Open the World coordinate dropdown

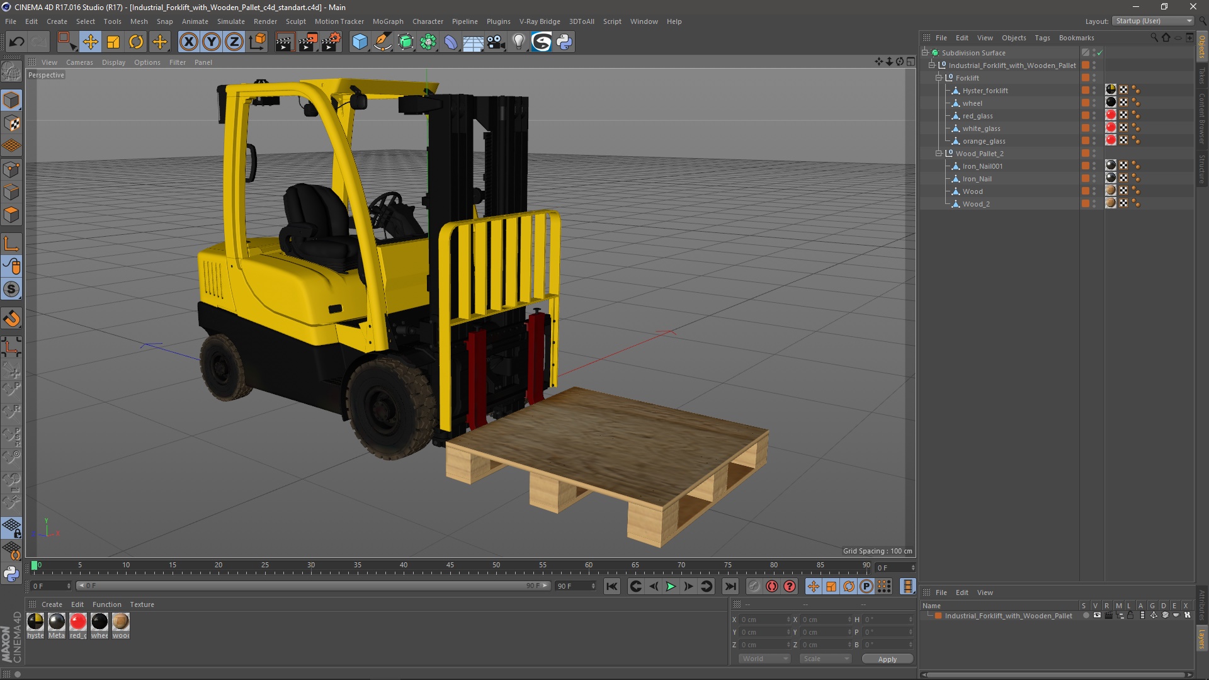pyautogui.click(x=764, y=659)
